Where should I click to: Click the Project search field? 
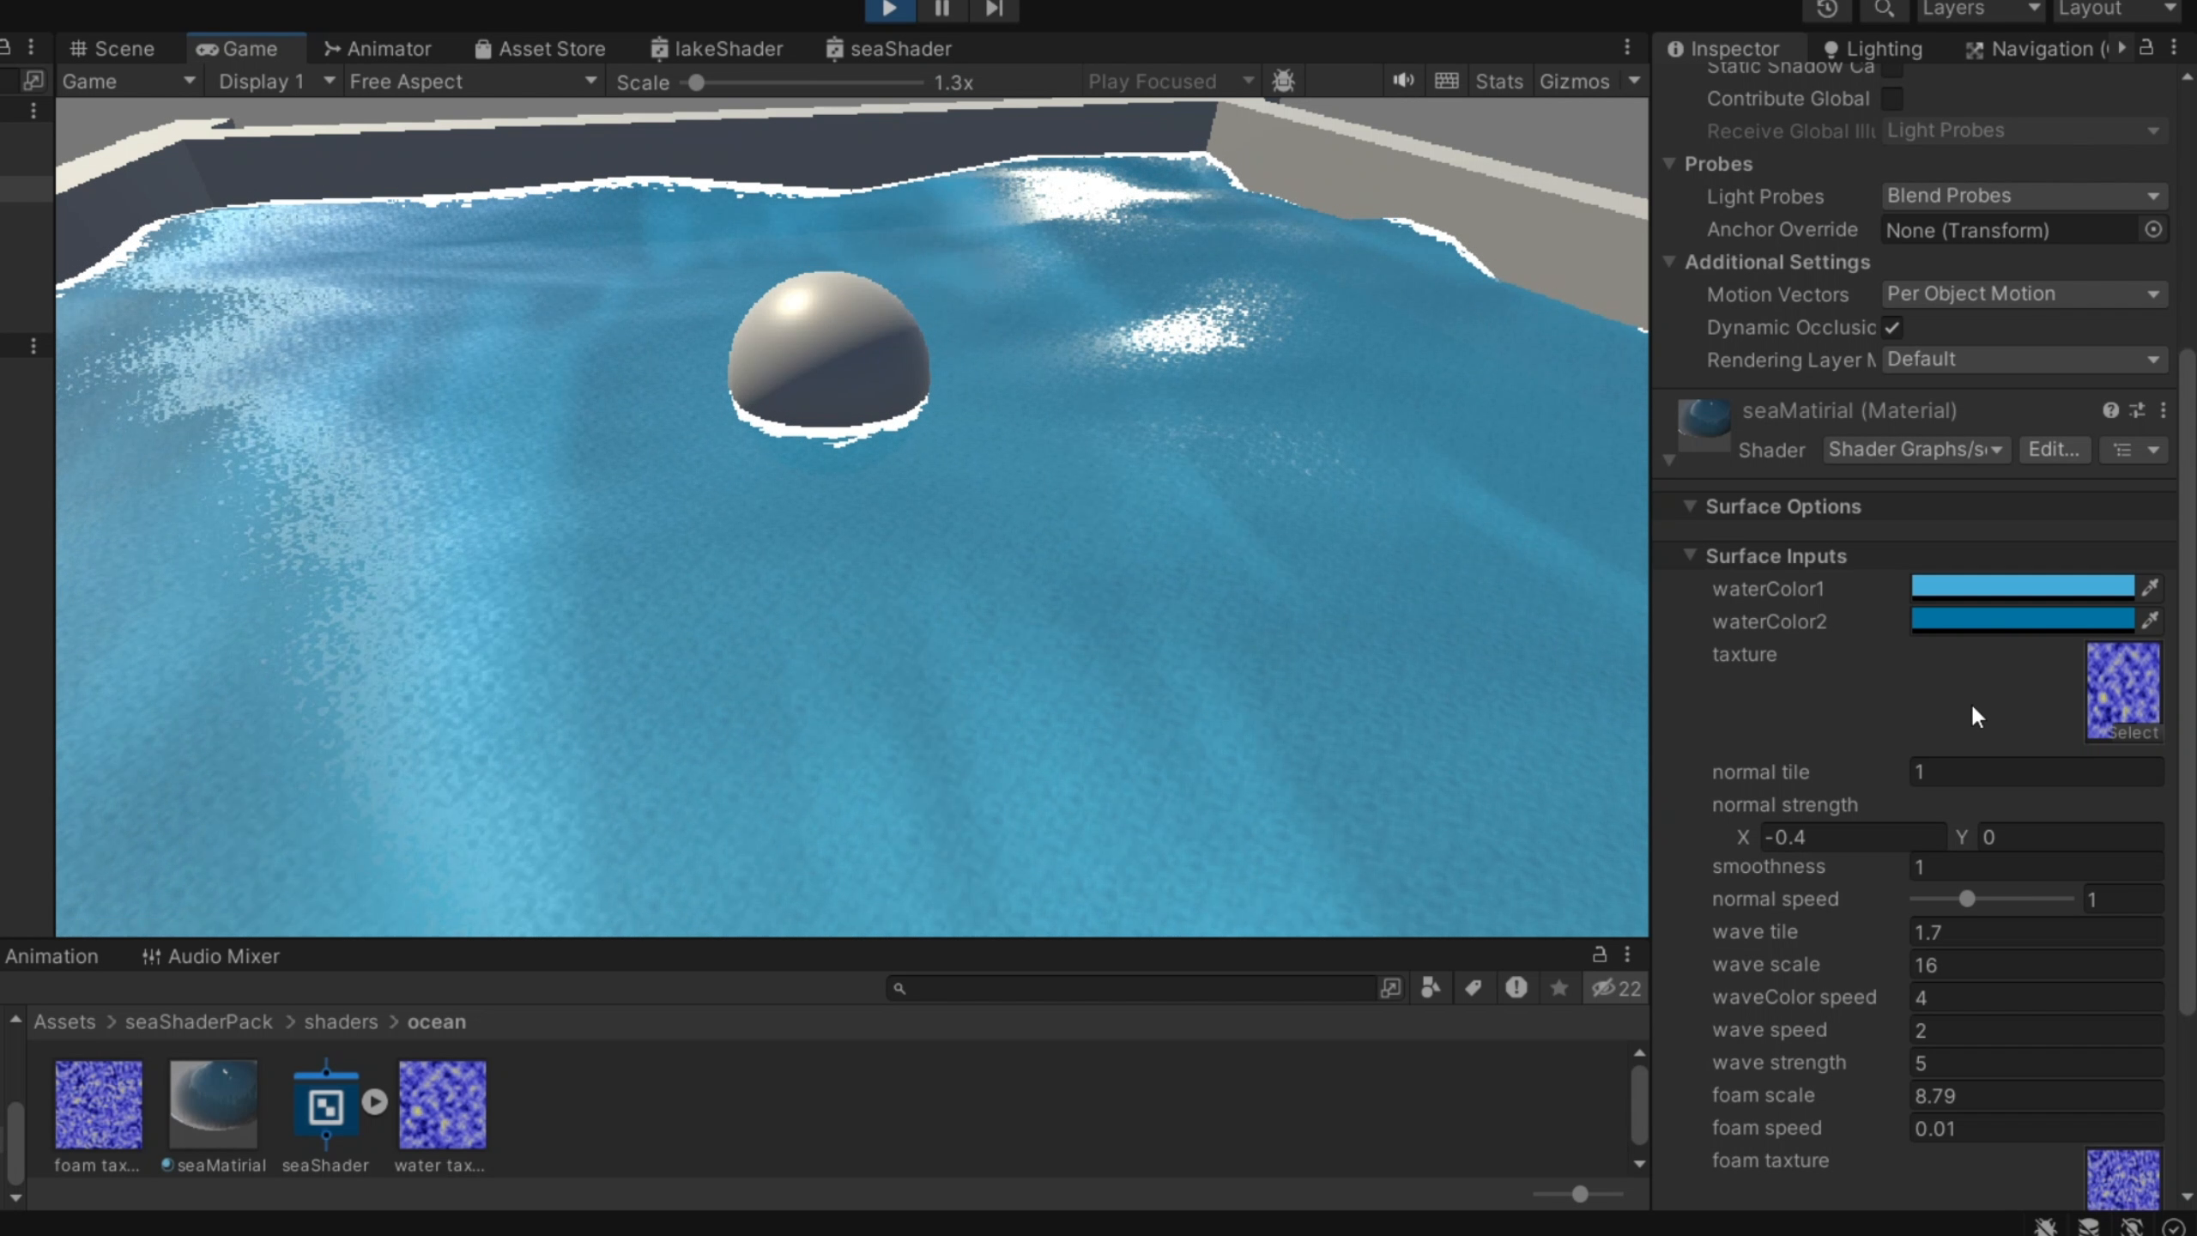(x=1131, y=989)
